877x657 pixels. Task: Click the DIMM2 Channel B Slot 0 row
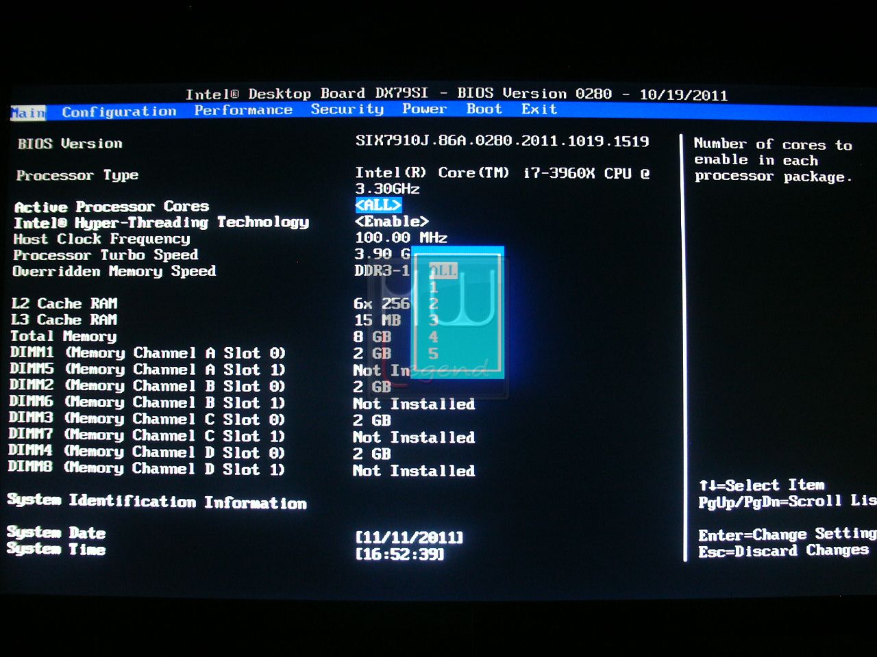tap(147, 386)
